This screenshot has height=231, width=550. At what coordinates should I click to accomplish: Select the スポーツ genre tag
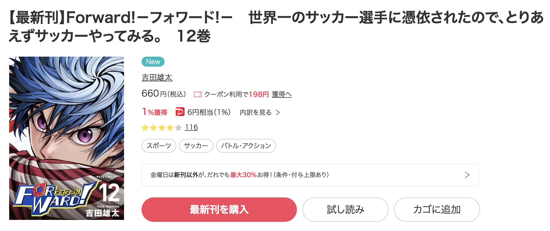(x=159, y=146)
